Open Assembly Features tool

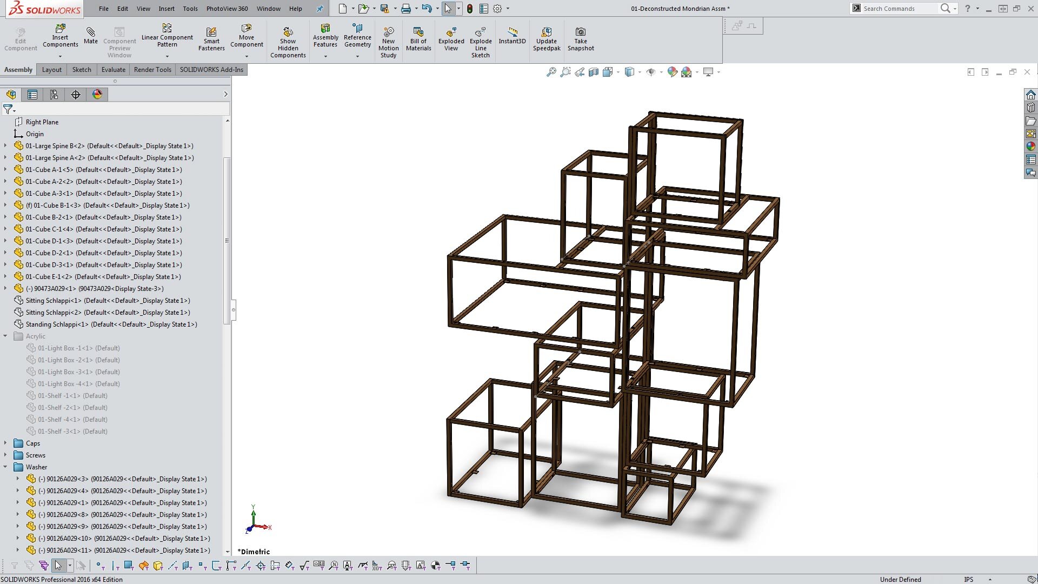pyautogui.click(x=325, y=36)
